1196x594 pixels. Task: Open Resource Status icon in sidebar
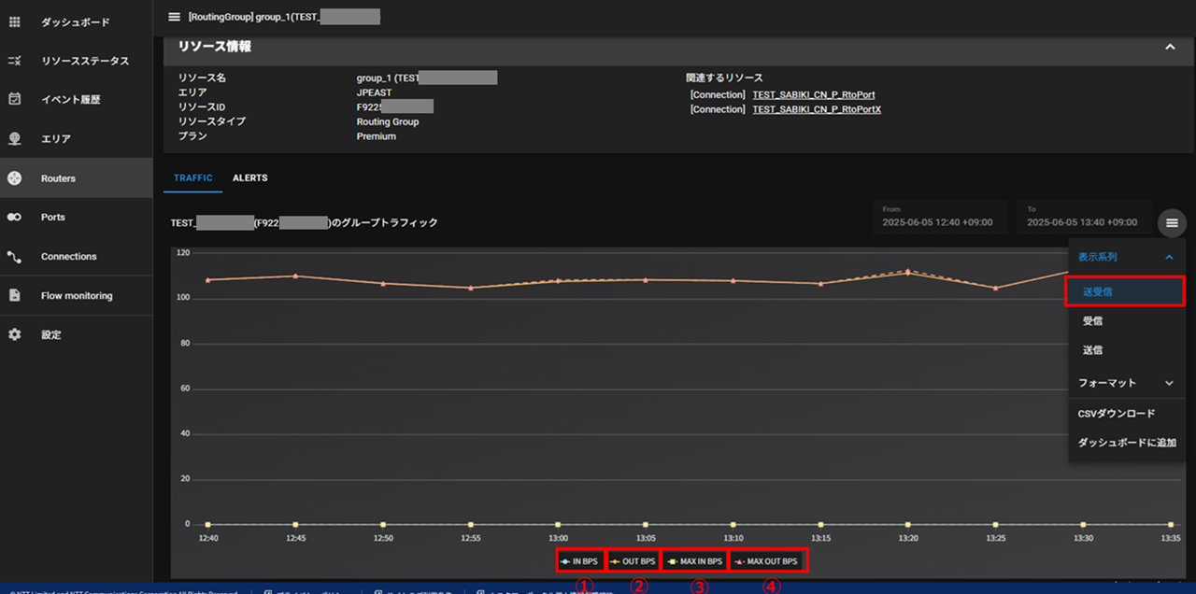14,61
